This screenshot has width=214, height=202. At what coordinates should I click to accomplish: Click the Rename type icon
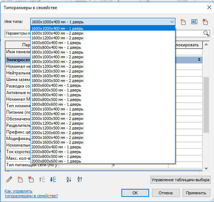[194, 22]
